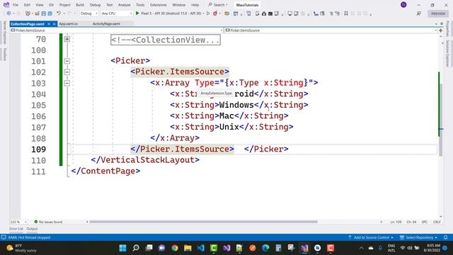
Task: Click the gear icon above the editor
Action: (442, 23)
